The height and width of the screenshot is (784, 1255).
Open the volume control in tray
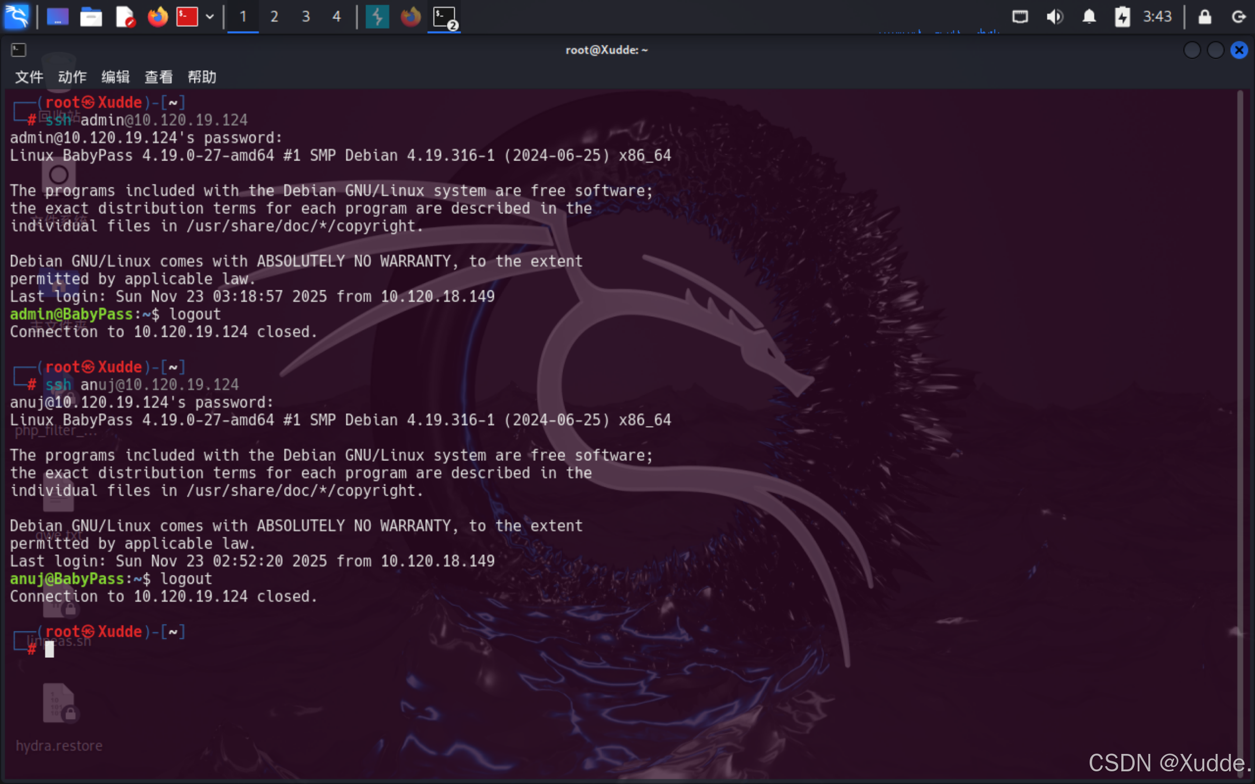[1054, 17]
